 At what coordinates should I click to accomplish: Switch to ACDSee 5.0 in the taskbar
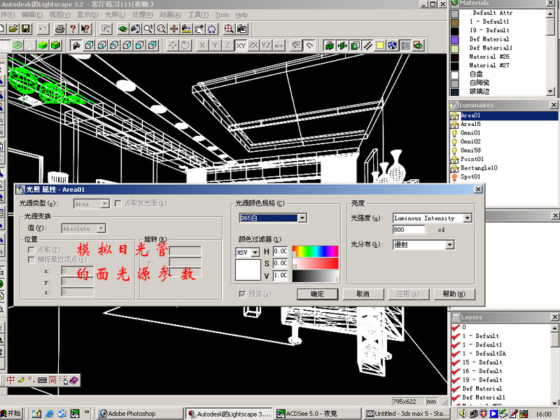click(x=317, y=414)
